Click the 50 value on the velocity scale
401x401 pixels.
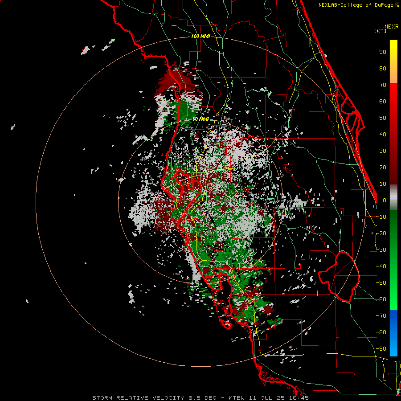(383, 118)
